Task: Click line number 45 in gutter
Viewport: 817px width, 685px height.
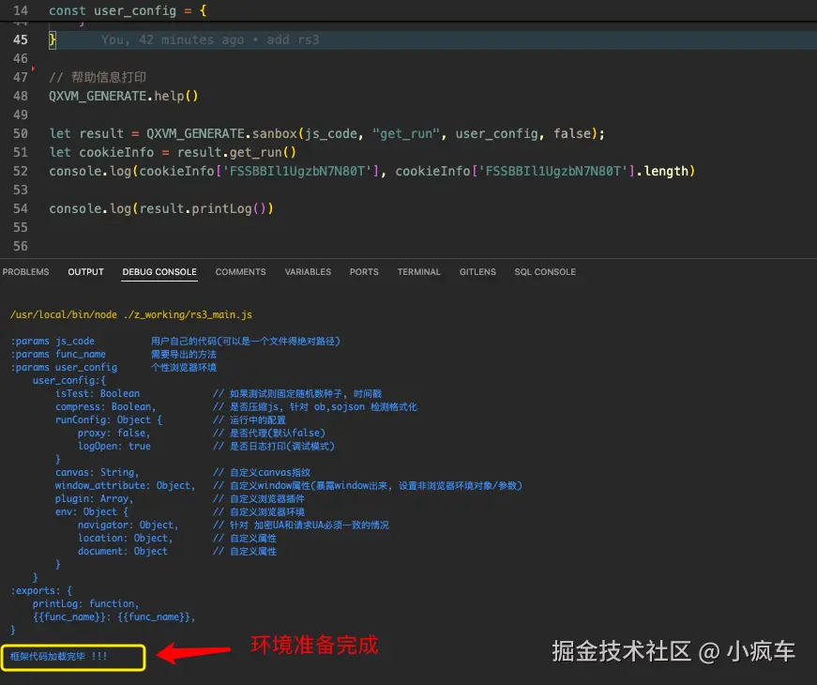Action: click(x=21, y=39)
